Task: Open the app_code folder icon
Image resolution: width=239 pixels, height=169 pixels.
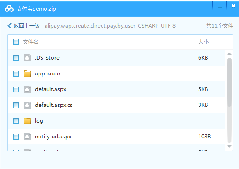Action: tap(27, 74)
